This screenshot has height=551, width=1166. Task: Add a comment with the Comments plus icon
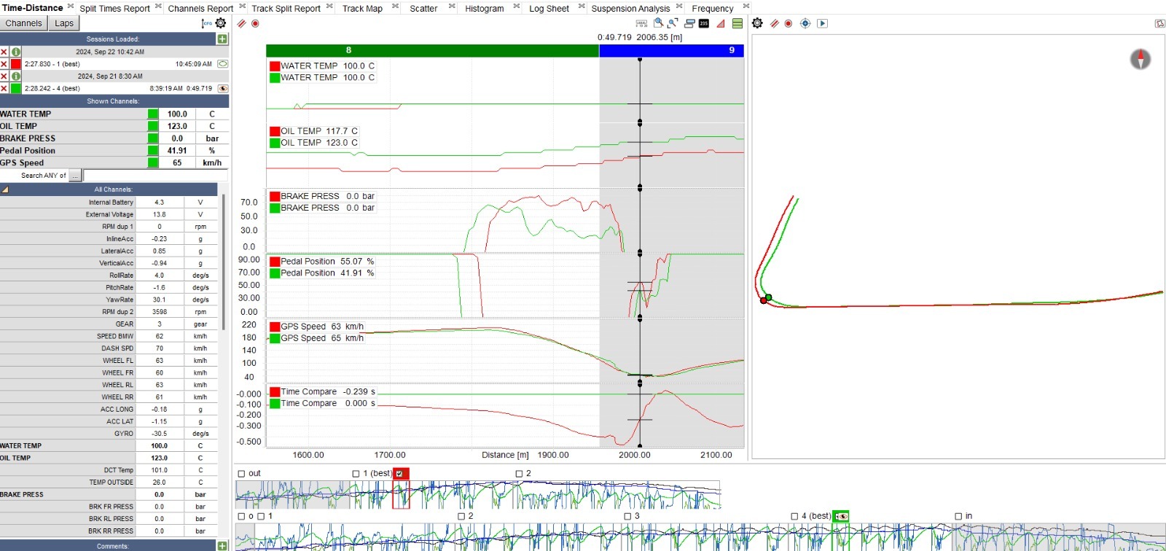222,546
